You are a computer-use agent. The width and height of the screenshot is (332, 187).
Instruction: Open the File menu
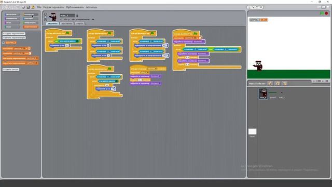pyautogui.click(x=39, y=7)
